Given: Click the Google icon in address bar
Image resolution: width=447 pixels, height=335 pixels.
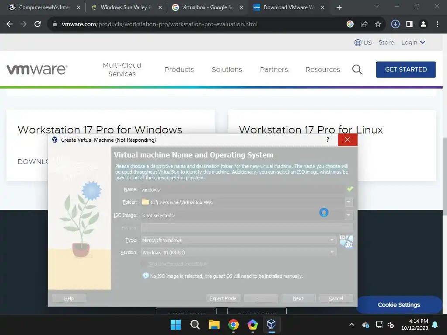Looking at the screenshot, I should 350,24.
